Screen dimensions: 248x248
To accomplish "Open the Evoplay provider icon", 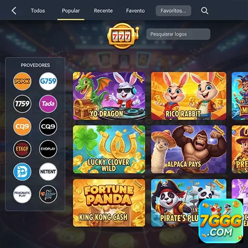I will 48,149.
